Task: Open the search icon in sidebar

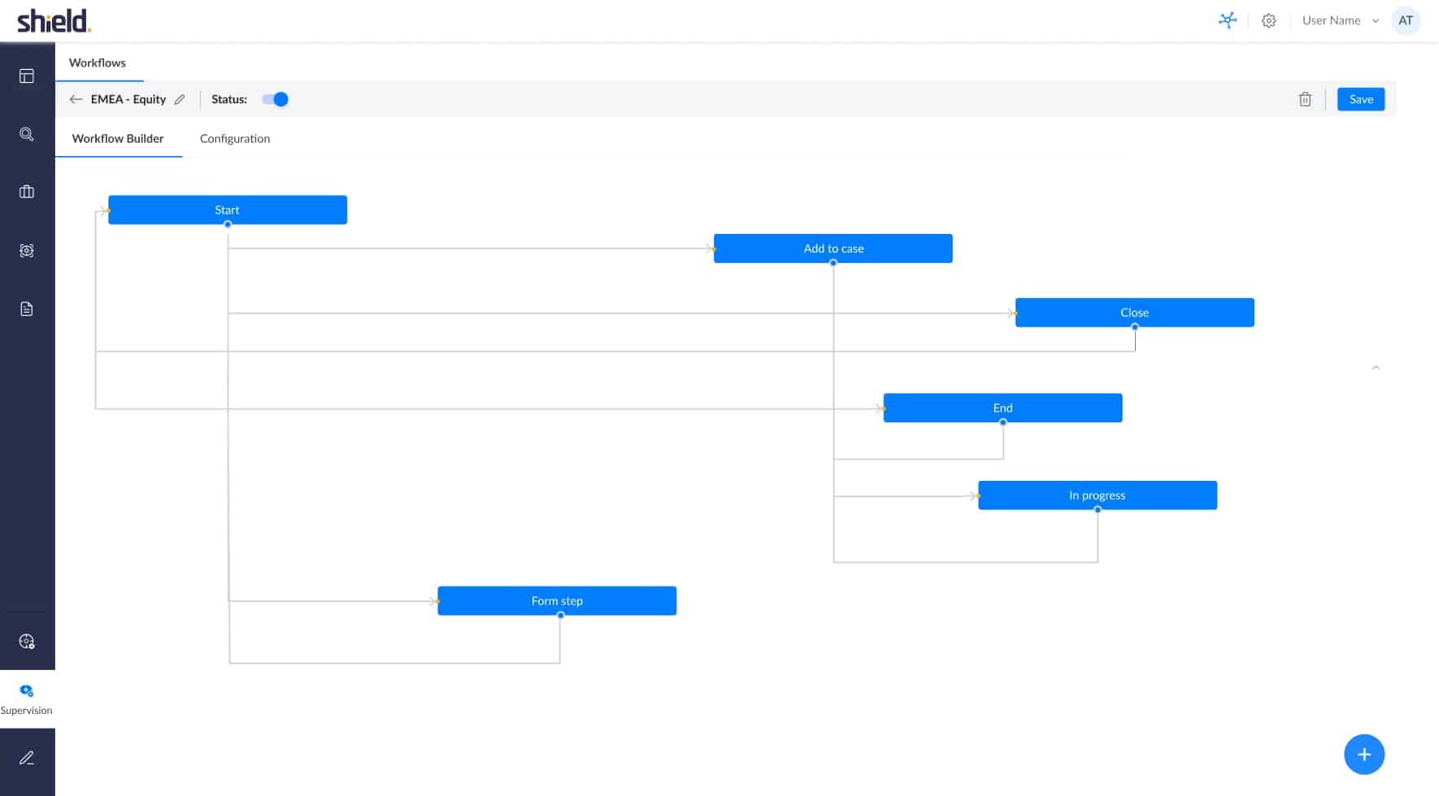Action: 27,134
